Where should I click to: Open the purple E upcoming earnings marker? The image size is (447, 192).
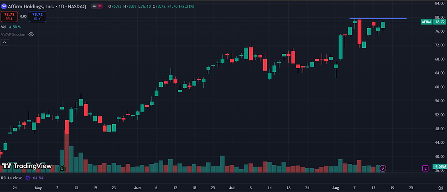pos(425,168)
